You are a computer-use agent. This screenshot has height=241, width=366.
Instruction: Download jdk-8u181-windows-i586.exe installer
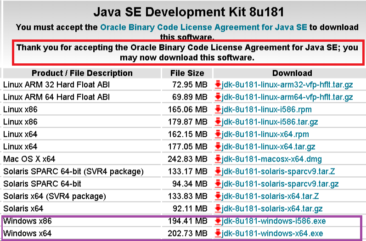[274, 221]
